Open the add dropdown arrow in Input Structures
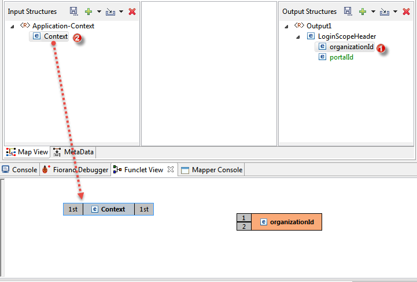This screenshot has height=282, width=417. click(99, 12)
